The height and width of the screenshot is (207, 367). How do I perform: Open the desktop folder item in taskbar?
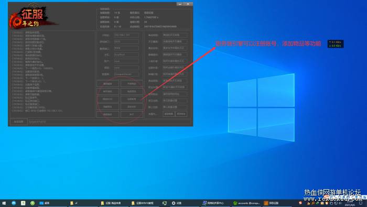(45, 203)
